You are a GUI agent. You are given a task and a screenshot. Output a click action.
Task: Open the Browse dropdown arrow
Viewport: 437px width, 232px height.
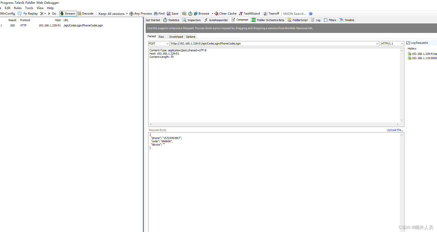[x=212, y=14]
